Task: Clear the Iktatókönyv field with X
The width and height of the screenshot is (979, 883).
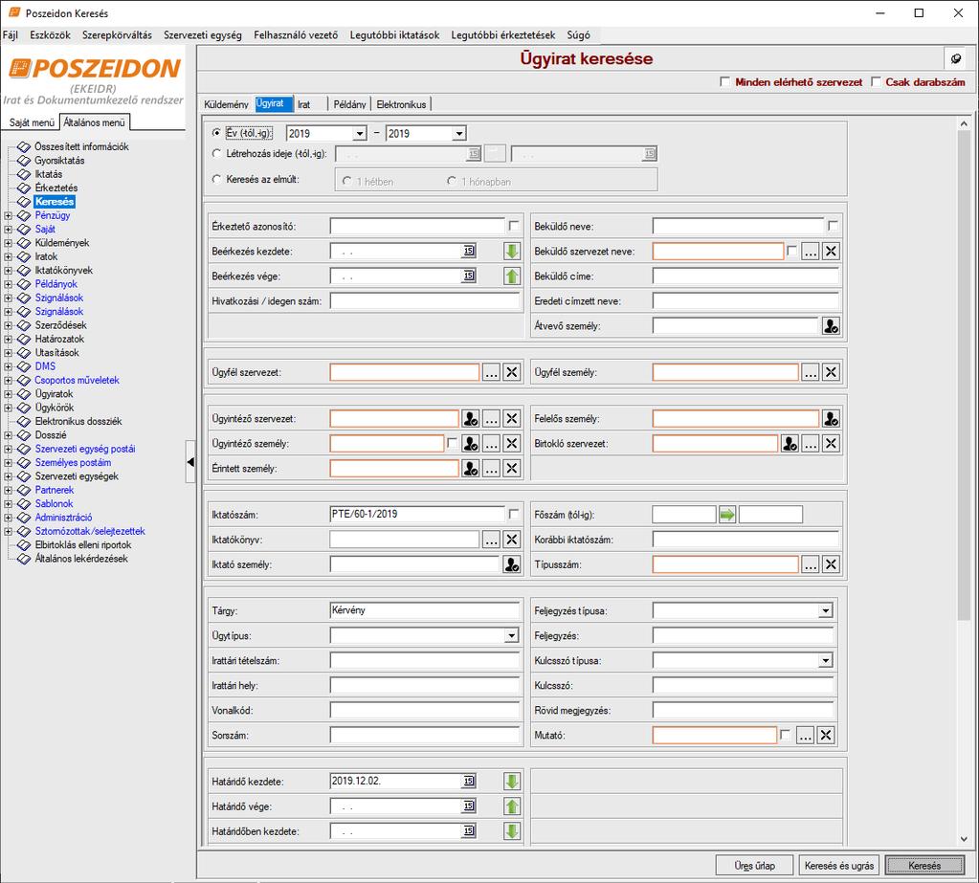Action: [512, 540]
